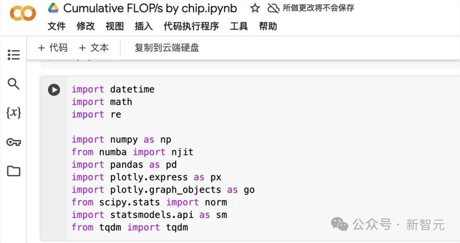460x243 pixels.
Task: Open the 工具 menu
Action: click(x=239, y=26)
